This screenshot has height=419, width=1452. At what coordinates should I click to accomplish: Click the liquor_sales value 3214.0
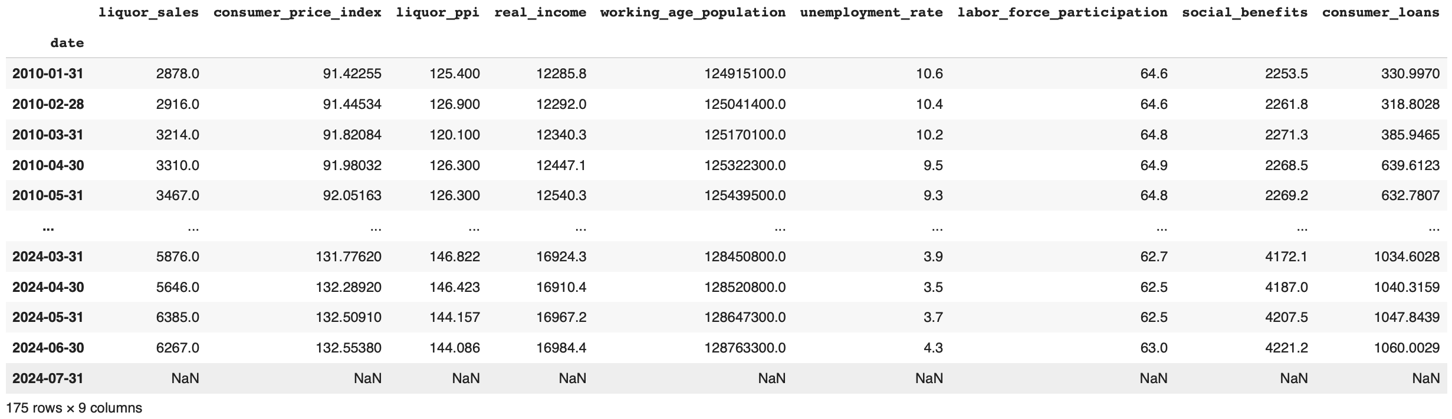pyautogui.click(x=178, y=135)
